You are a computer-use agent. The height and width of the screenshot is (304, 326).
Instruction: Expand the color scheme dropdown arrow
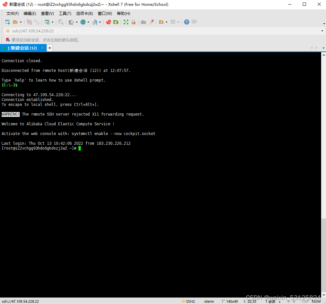(x=77, y=22)
